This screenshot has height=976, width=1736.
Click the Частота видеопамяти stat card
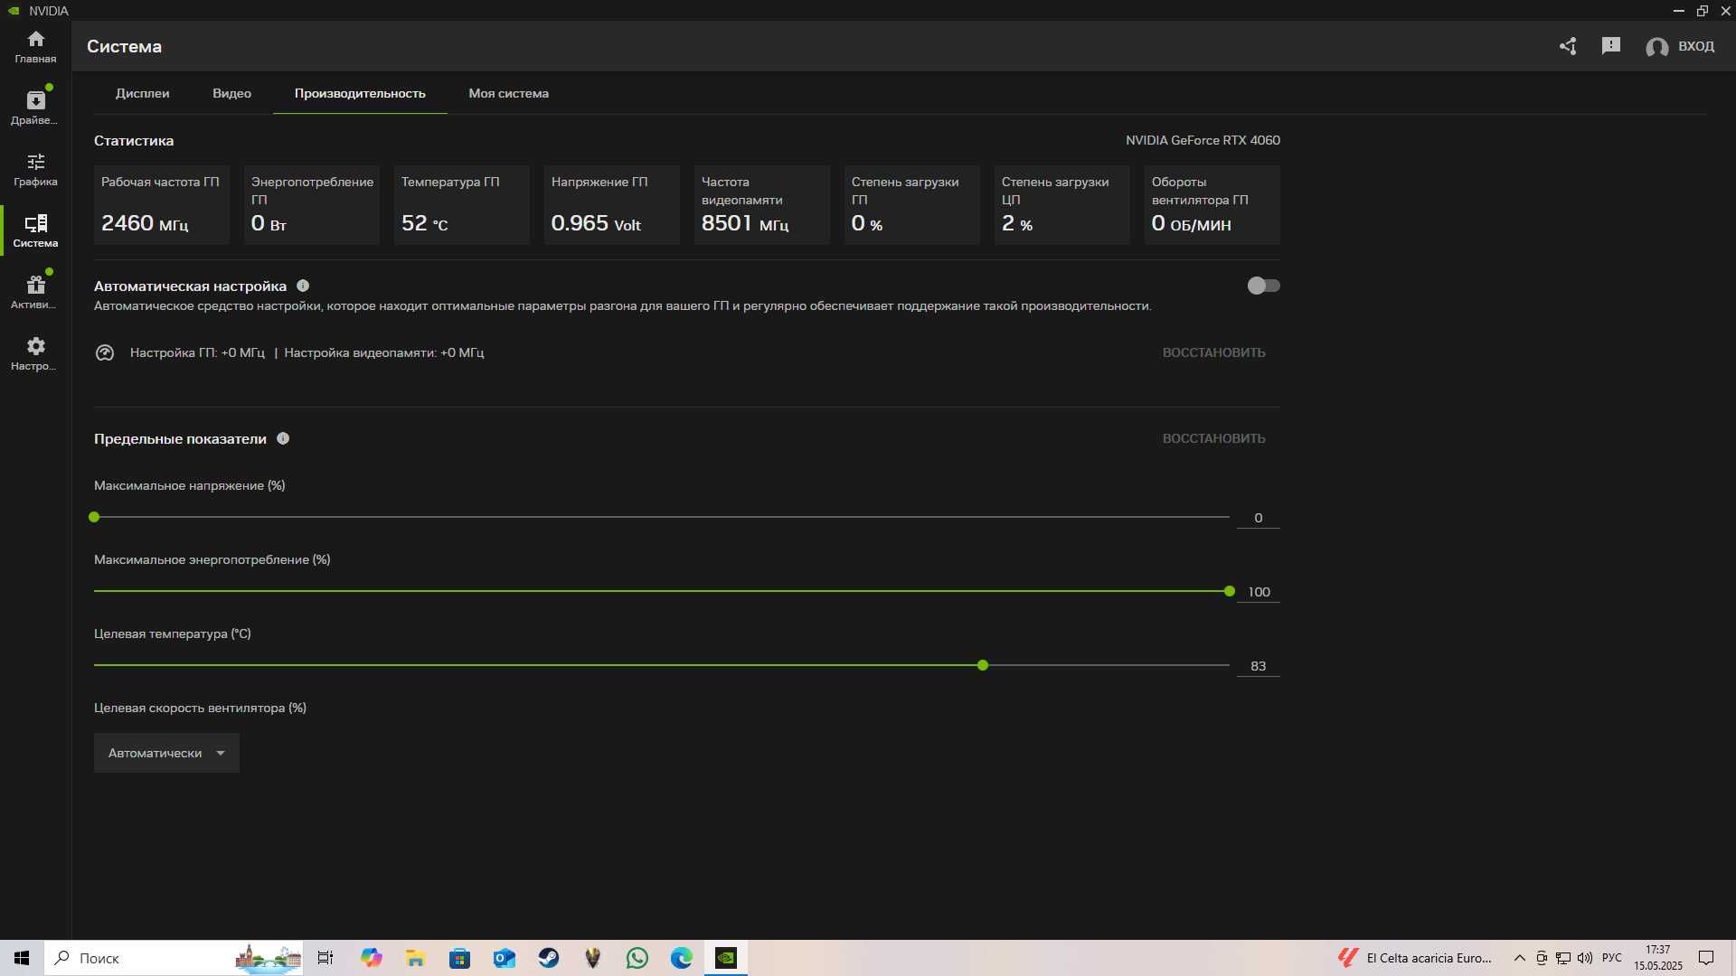pos(762,204)
